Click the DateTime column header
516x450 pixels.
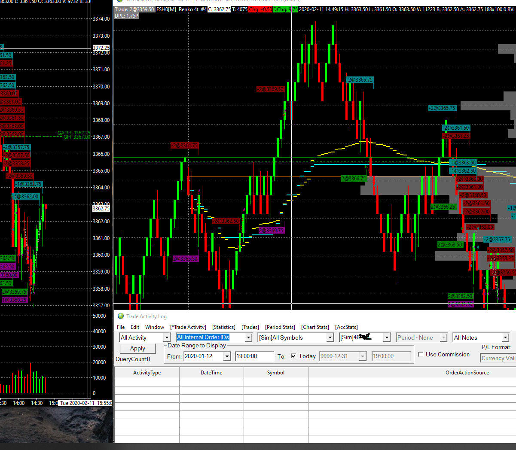click(211, 373)
